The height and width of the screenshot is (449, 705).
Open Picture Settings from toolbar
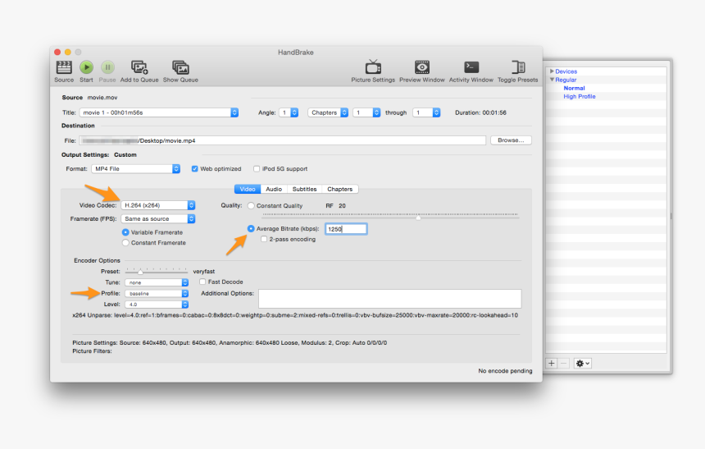[x=373, y=67]
